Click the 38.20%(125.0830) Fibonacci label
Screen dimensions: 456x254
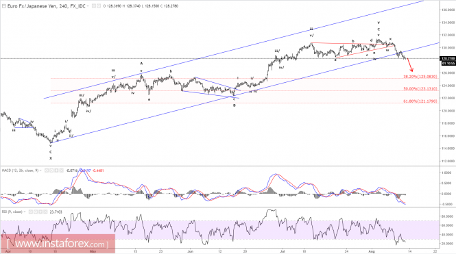[x=420, y=77]
